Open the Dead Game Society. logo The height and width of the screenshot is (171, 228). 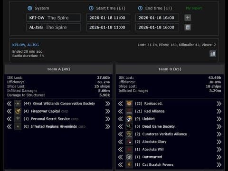[x=129, y=126]
